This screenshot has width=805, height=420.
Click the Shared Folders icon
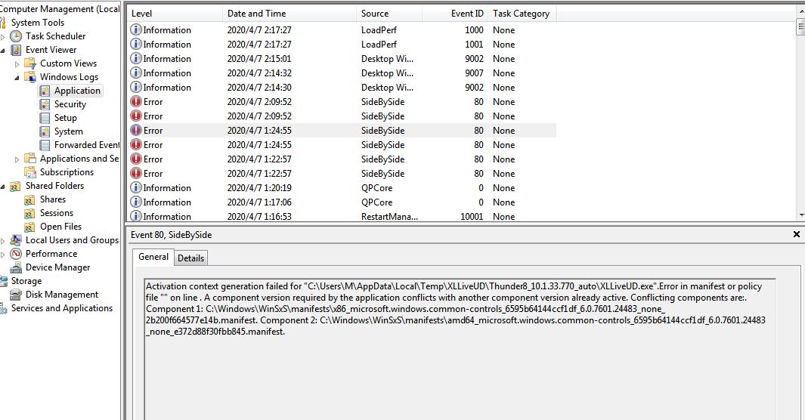click(16, 186)
